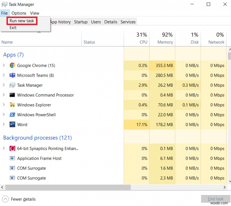Select the Task Manager app icon
The image size is (231, 206).
pyautogui.click(x=12, y=85)
